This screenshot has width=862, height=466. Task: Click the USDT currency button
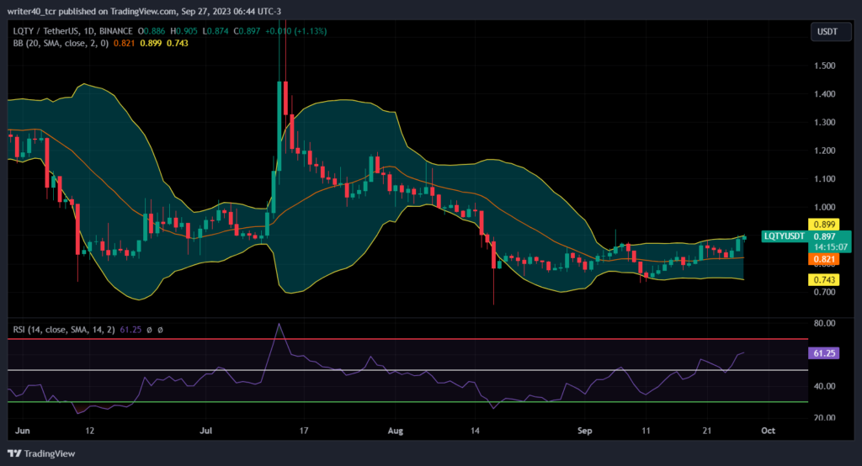(830, 32)
